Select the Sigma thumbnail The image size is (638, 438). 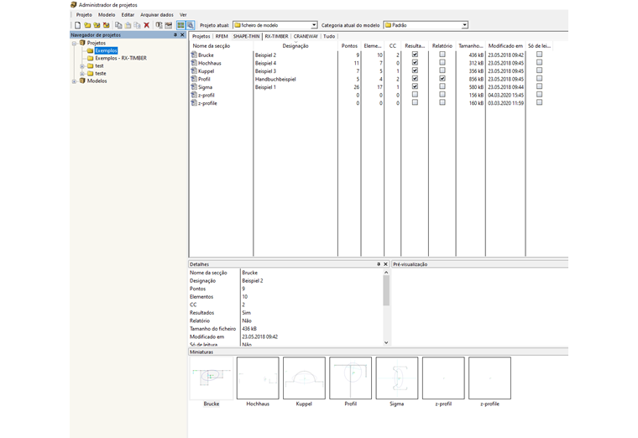tap(397, 378)
